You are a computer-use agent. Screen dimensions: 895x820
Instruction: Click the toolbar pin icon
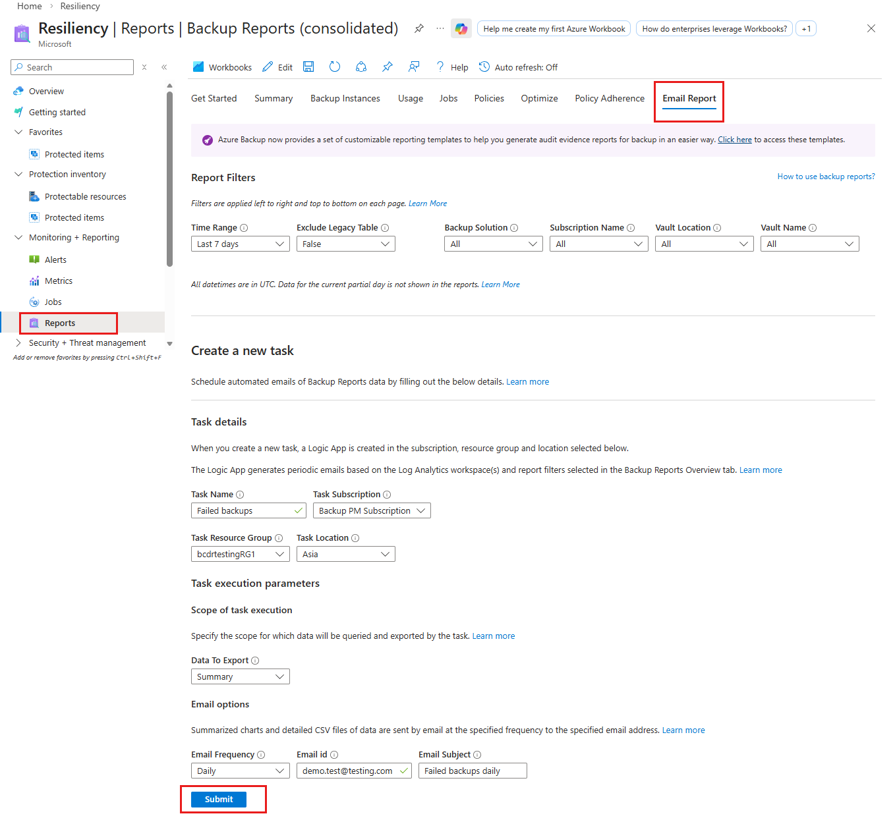(388, 67)
